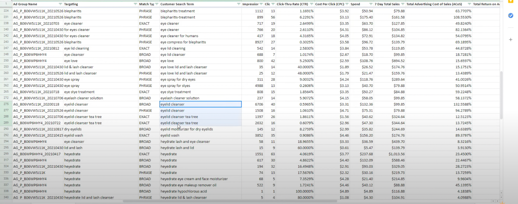Click search term 'blepharitis-treatment'
This screenshot has height=204, width=518.
178,17
